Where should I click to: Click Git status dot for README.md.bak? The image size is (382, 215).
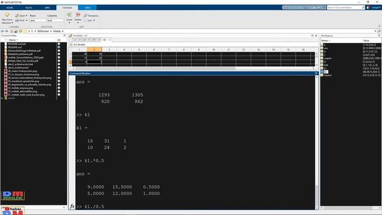pyautogui.click(x=58, y=44)
